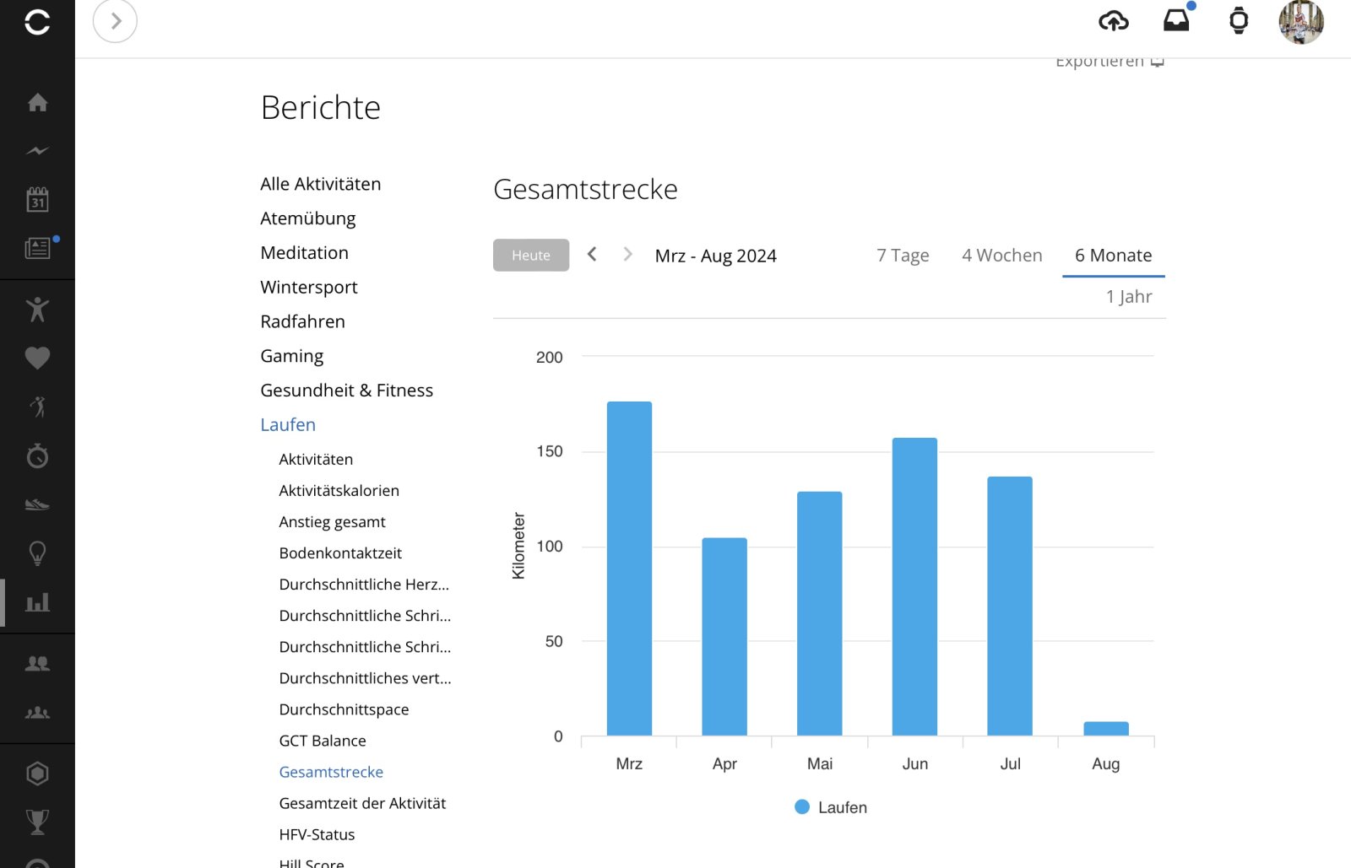Click the Mrz bar in chart
Viewport: 1351px width, 868px height.
629,569
